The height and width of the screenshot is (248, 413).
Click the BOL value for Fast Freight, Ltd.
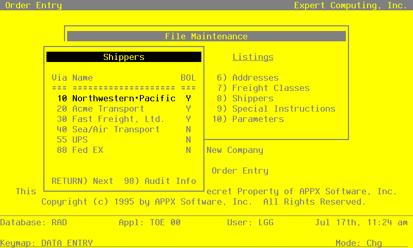pos(188,119)
